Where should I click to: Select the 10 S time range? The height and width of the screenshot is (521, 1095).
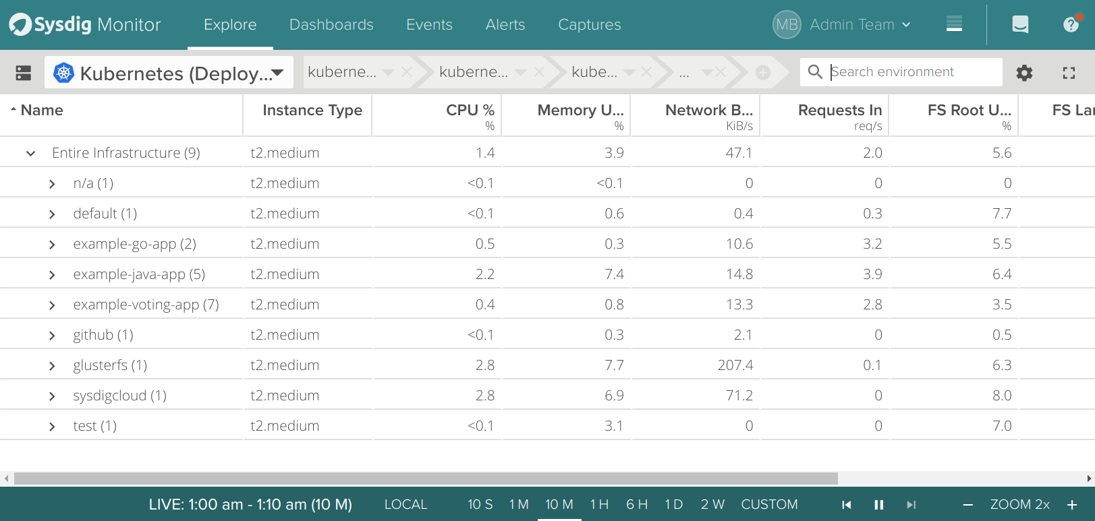pyautogui.click(x=480, y=505)
